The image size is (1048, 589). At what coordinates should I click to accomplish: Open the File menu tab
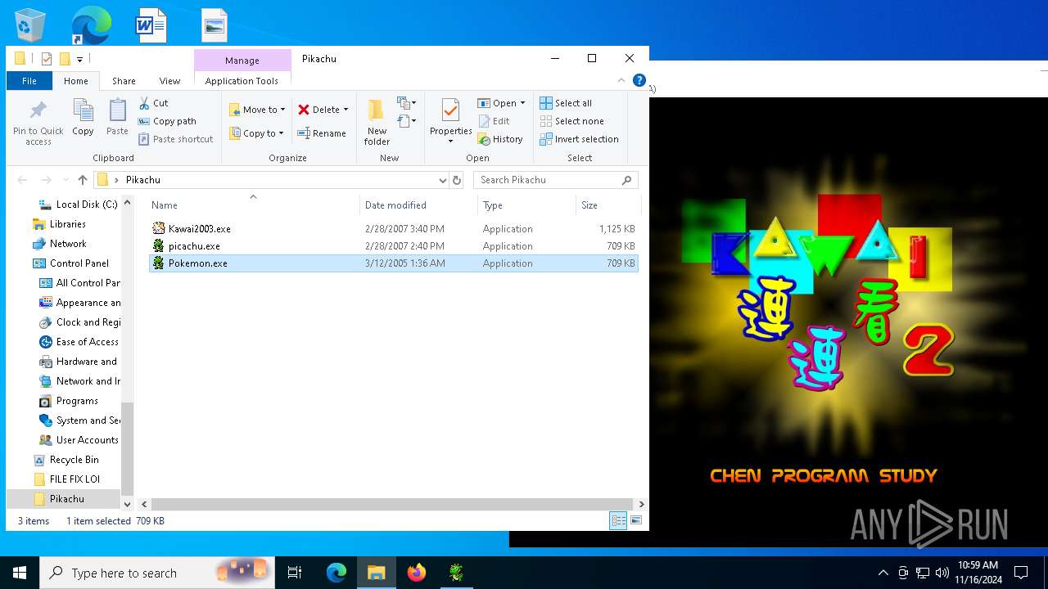[x=29, y=81]
